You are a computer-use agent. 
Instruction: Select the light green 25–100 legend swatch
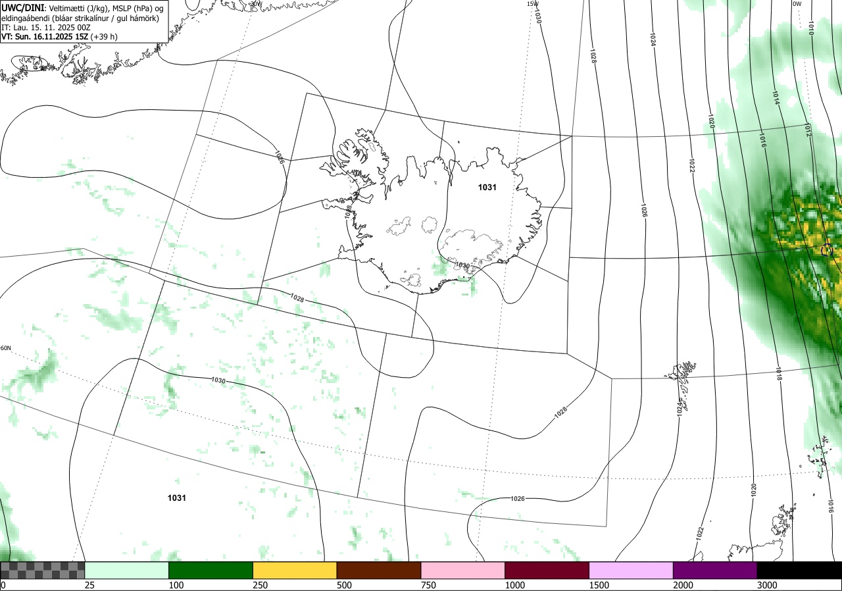[x=127, y=570]
